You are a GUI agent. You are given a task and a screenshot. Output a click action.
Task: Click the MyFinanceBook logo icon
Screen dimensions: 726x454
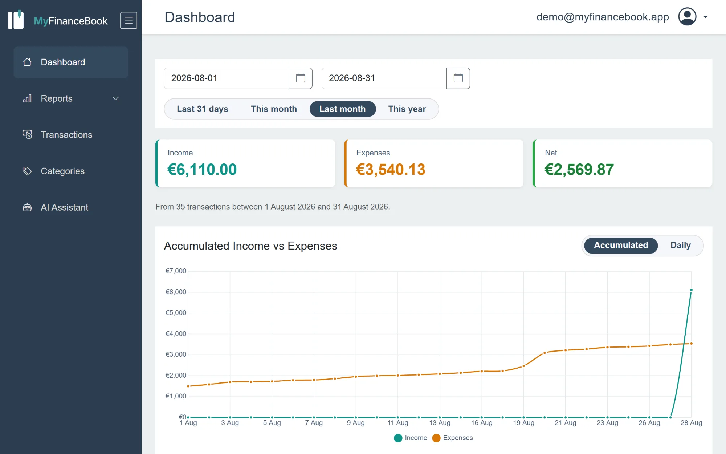click(16, 20)
